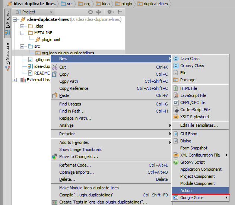Open the Add to Favorites submenu arrow
235x205 pixels.
[x=170, y=142]
